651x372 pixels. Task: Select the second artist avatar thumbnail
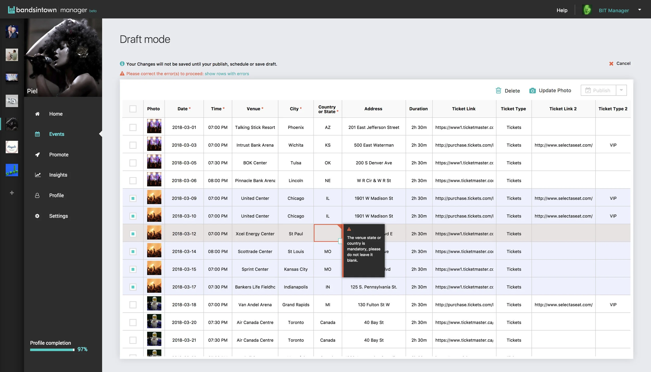(12, 55)
